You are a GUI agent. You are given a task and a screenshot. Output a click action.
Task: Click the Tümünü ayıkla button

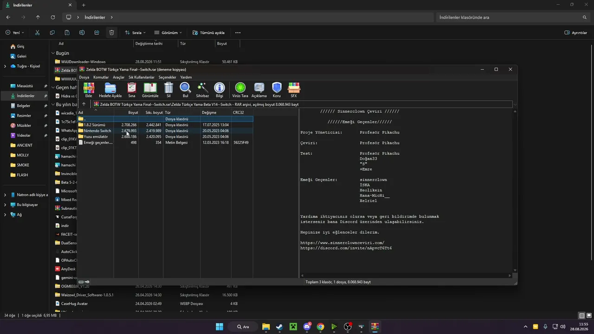point(209,32)
